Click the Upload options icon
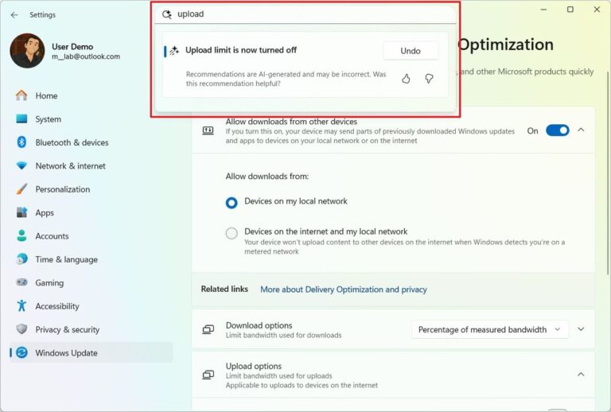611x412 pixels. [208, 375]
